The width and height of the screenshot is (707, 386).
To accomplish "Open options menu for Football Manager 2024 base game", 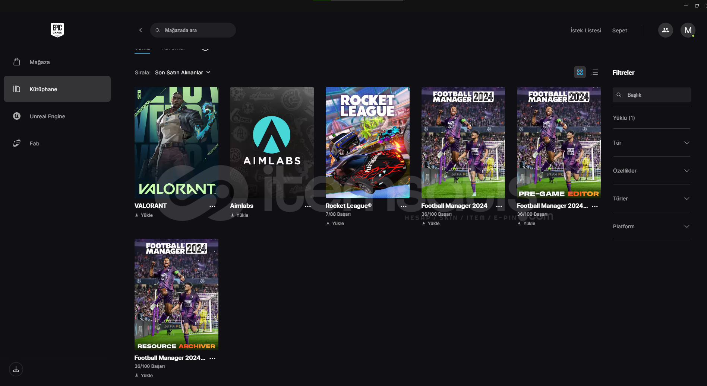I will click(499, 206).
